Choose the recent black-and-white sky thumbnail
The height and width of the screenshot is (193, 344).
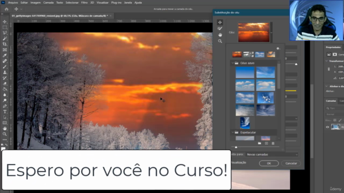248,54
